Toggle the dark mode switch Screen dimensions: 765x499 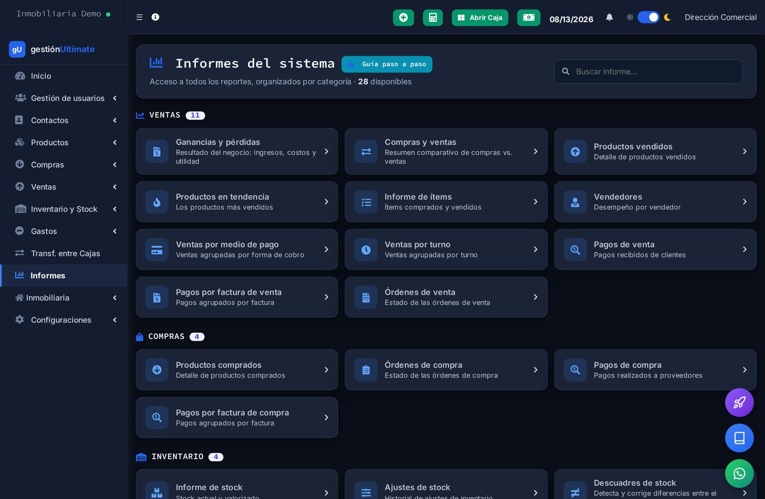click(648, 17)
